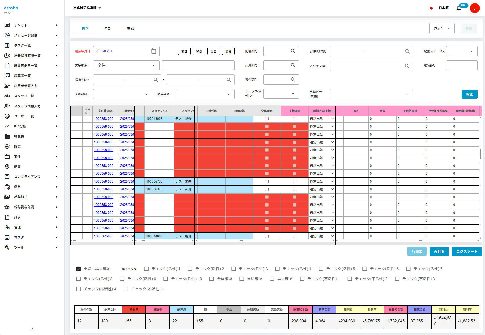
Task: Open the 配置ステータス dropdown
Action: click(462, 51)
